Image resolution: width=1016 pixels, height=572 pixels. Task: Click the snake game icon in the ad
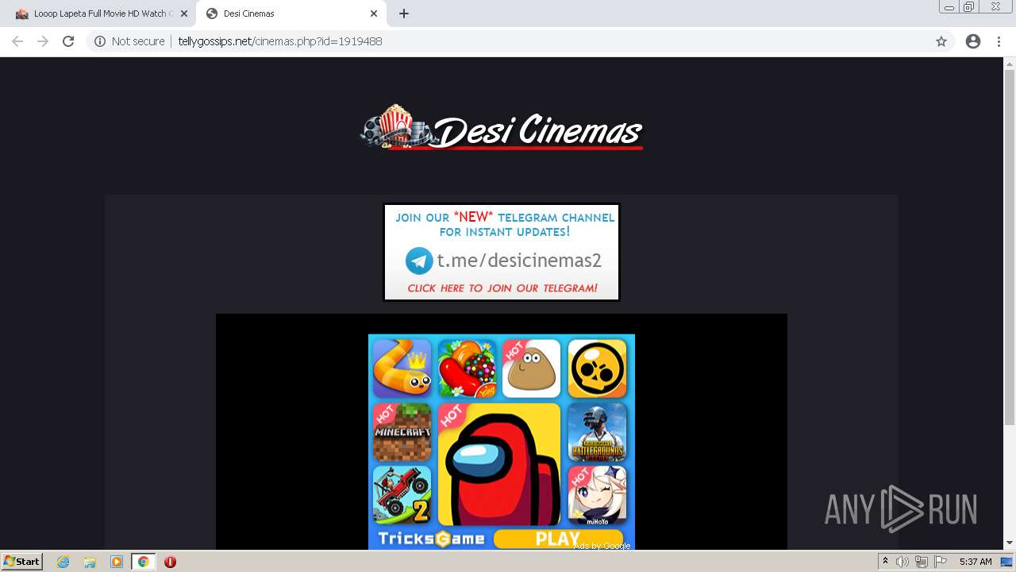coord(402,369)
